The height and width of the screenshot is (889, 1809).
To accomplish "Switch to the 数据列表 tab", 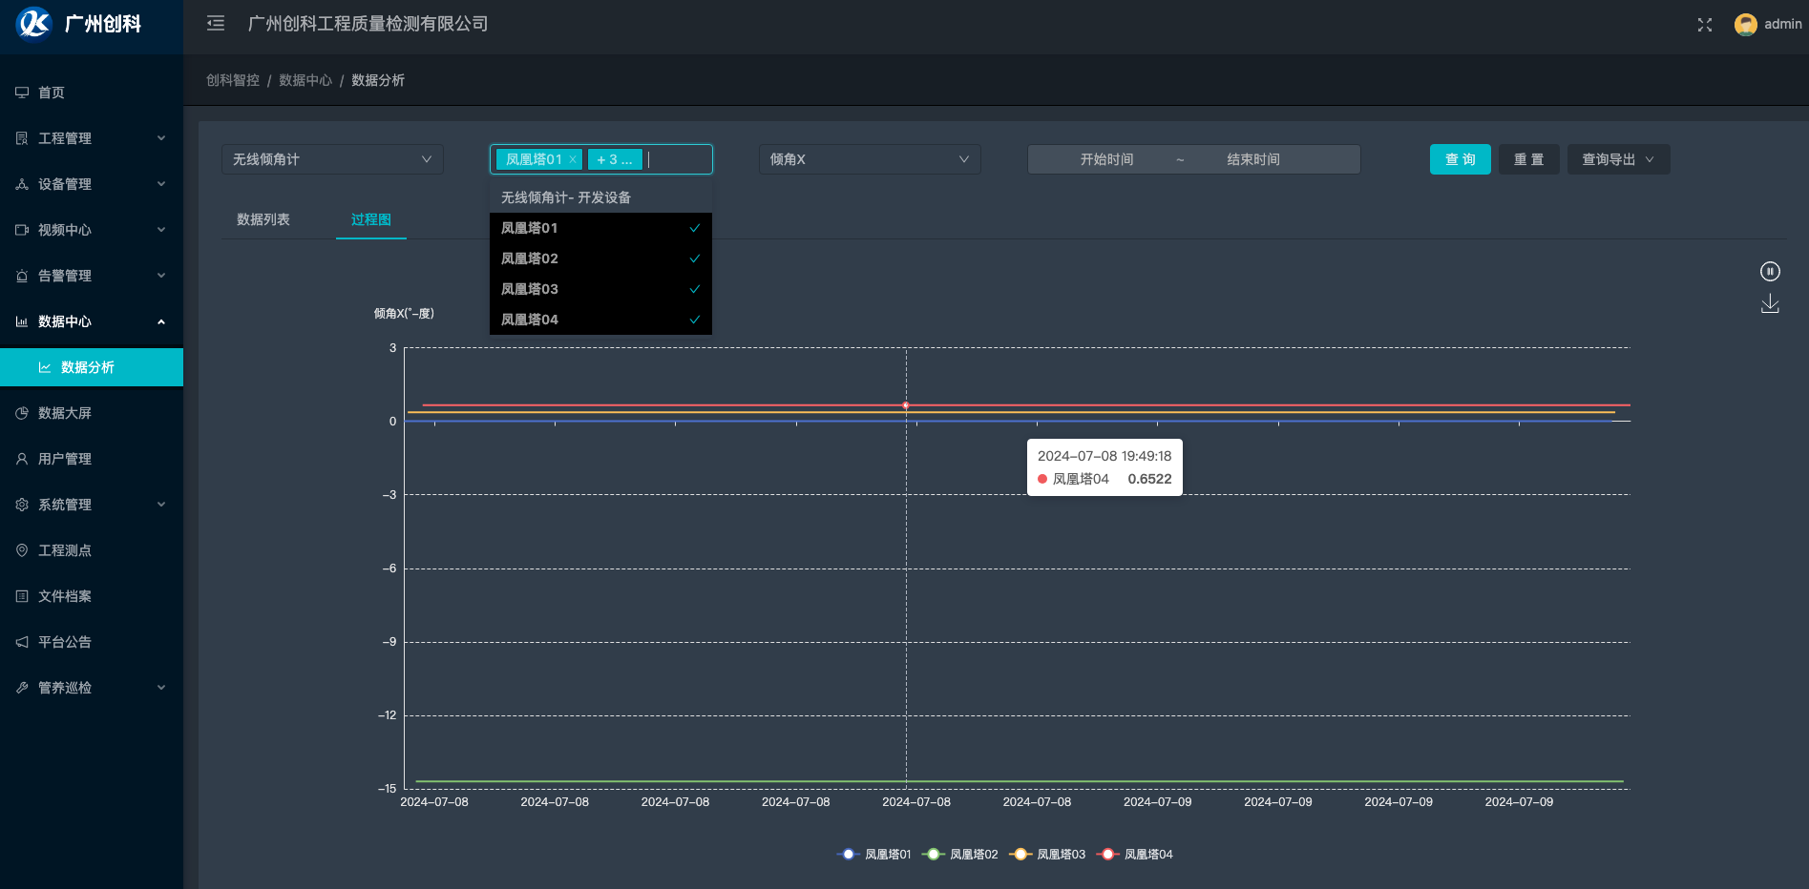I will 263,219.
